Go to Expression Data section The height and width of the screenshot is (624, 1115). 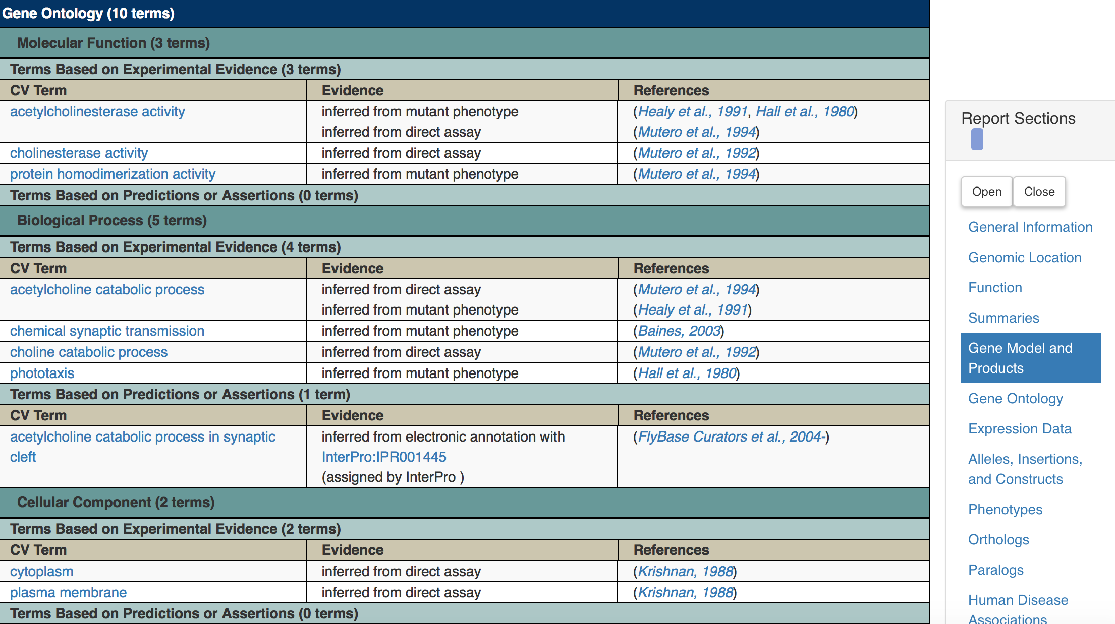1020,428
